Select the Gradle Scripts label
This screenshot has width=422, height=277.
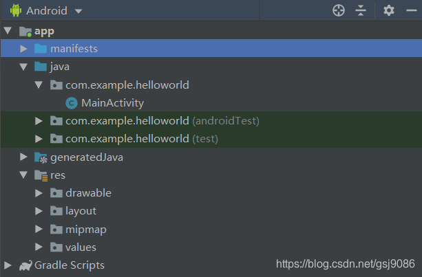click(x=70, y=265)
